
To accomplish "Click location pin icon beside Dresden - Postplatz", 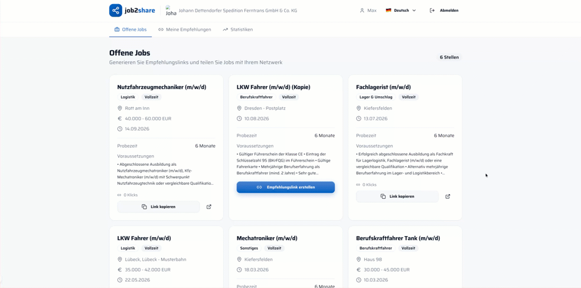I will point(239,109).
